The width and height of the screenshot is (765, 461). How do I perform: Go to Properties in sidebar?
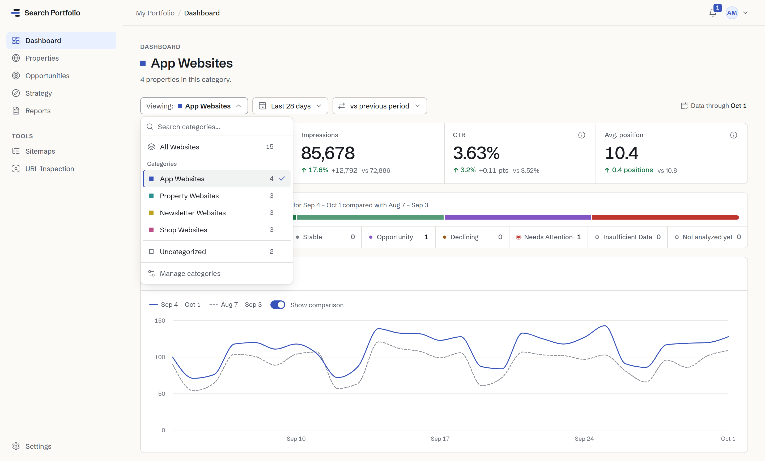pos(61,58)
